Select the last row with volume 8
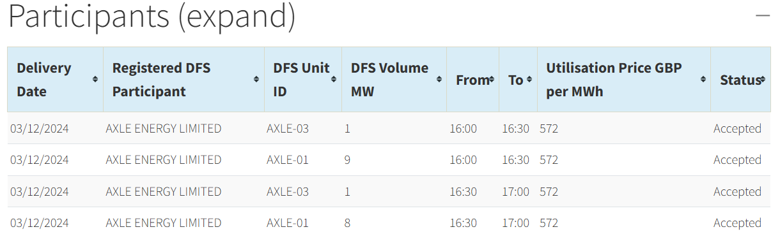Viewport: 780px width, 234px height. (389, 223)
